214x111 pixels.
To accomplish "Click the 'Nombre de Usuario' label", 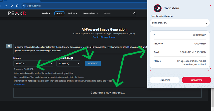I will 162,16.
